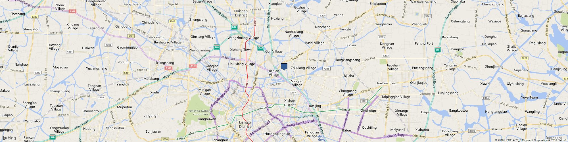Select the Anzhen Town label
Screen dimensions: 568x142
coord(387,83)
